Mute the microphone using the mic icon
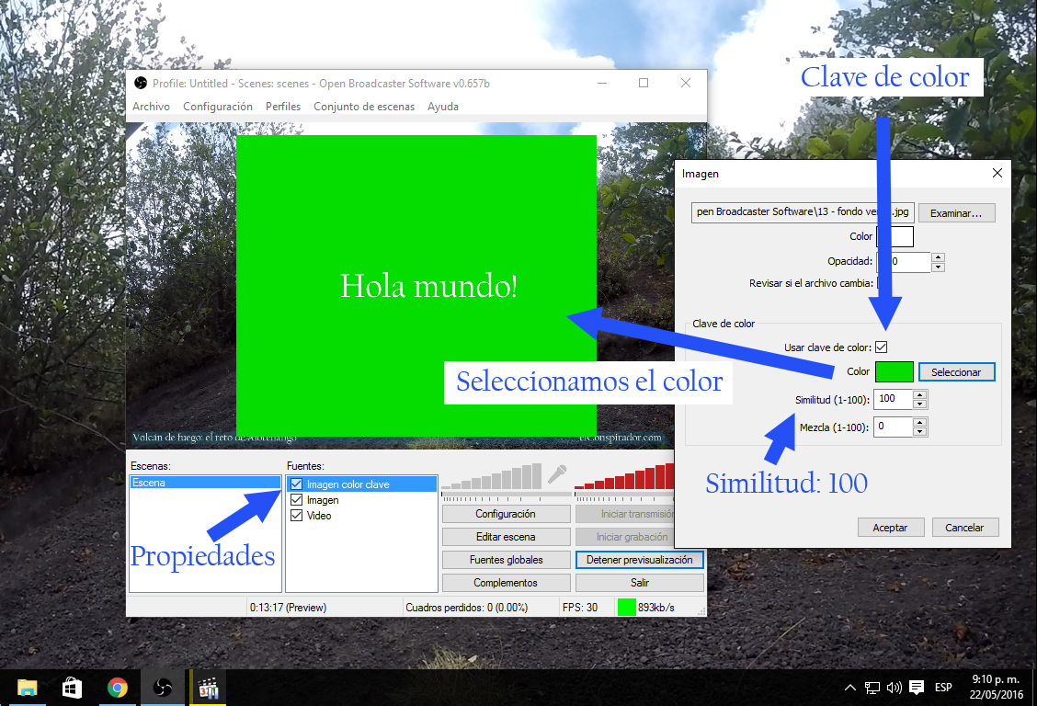This screenshot has width=1037, height=706. pyautogui.click(x=557, y=474)
